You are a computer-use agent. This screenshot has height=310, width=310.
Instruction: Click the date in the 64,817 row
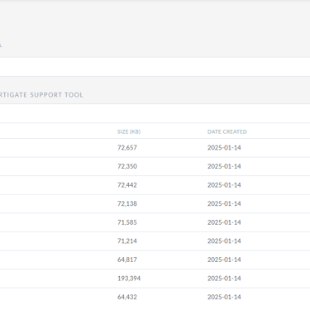[224, 260]
